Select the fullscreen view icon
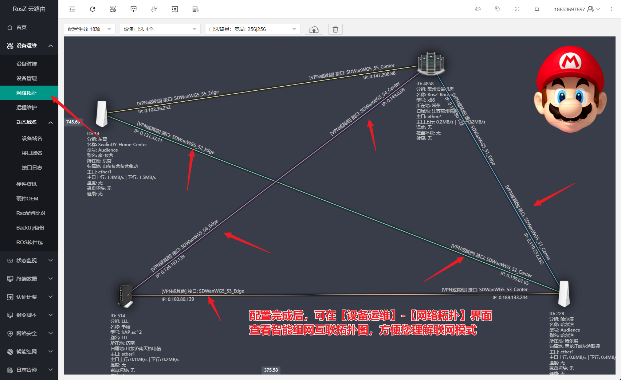 click(x=517, y=9)
